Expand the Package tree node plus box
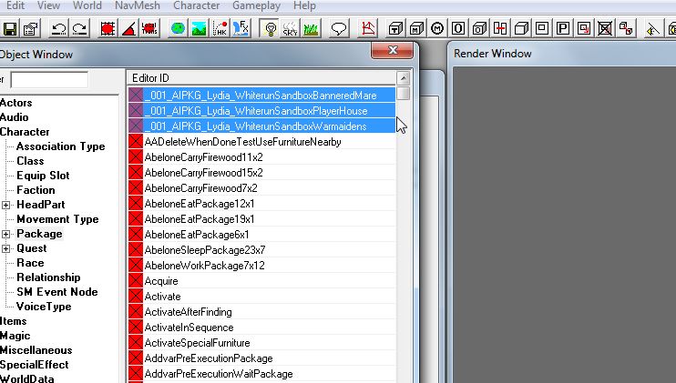 (6, 235)
